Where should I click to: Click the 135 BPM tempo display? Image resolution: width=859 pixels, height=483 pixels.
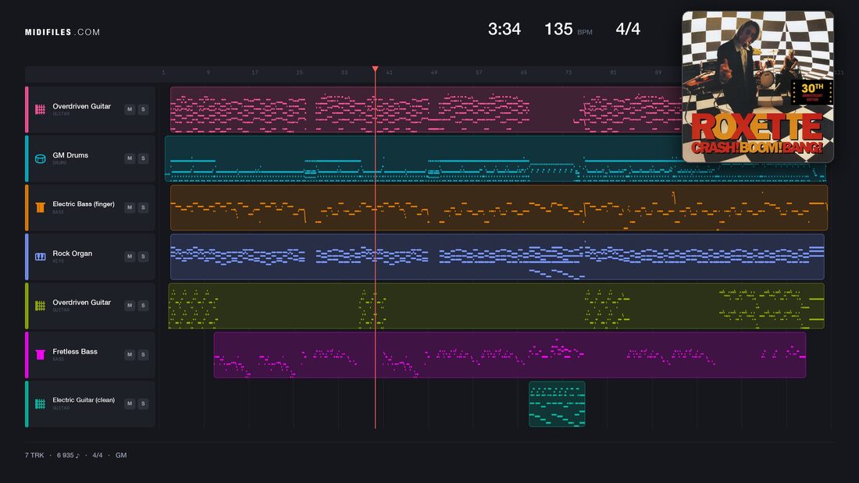(x=568, y=29)
